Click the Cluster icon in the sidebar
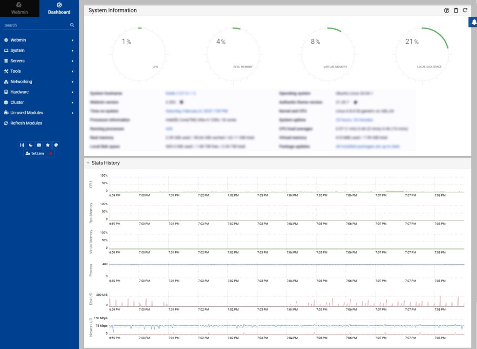 6,102
